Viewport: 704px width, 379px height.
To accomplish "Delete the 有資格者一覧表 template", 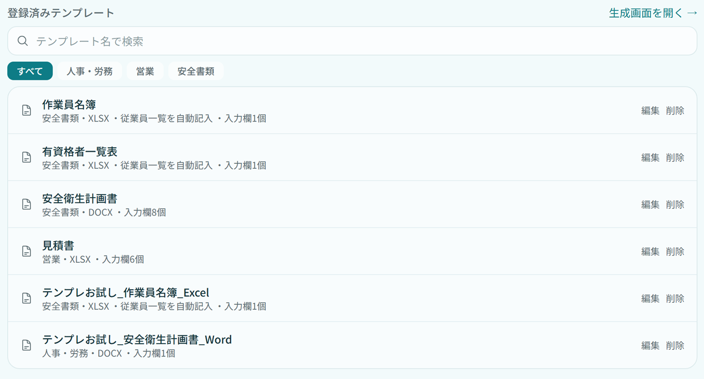I will (675, 157).
